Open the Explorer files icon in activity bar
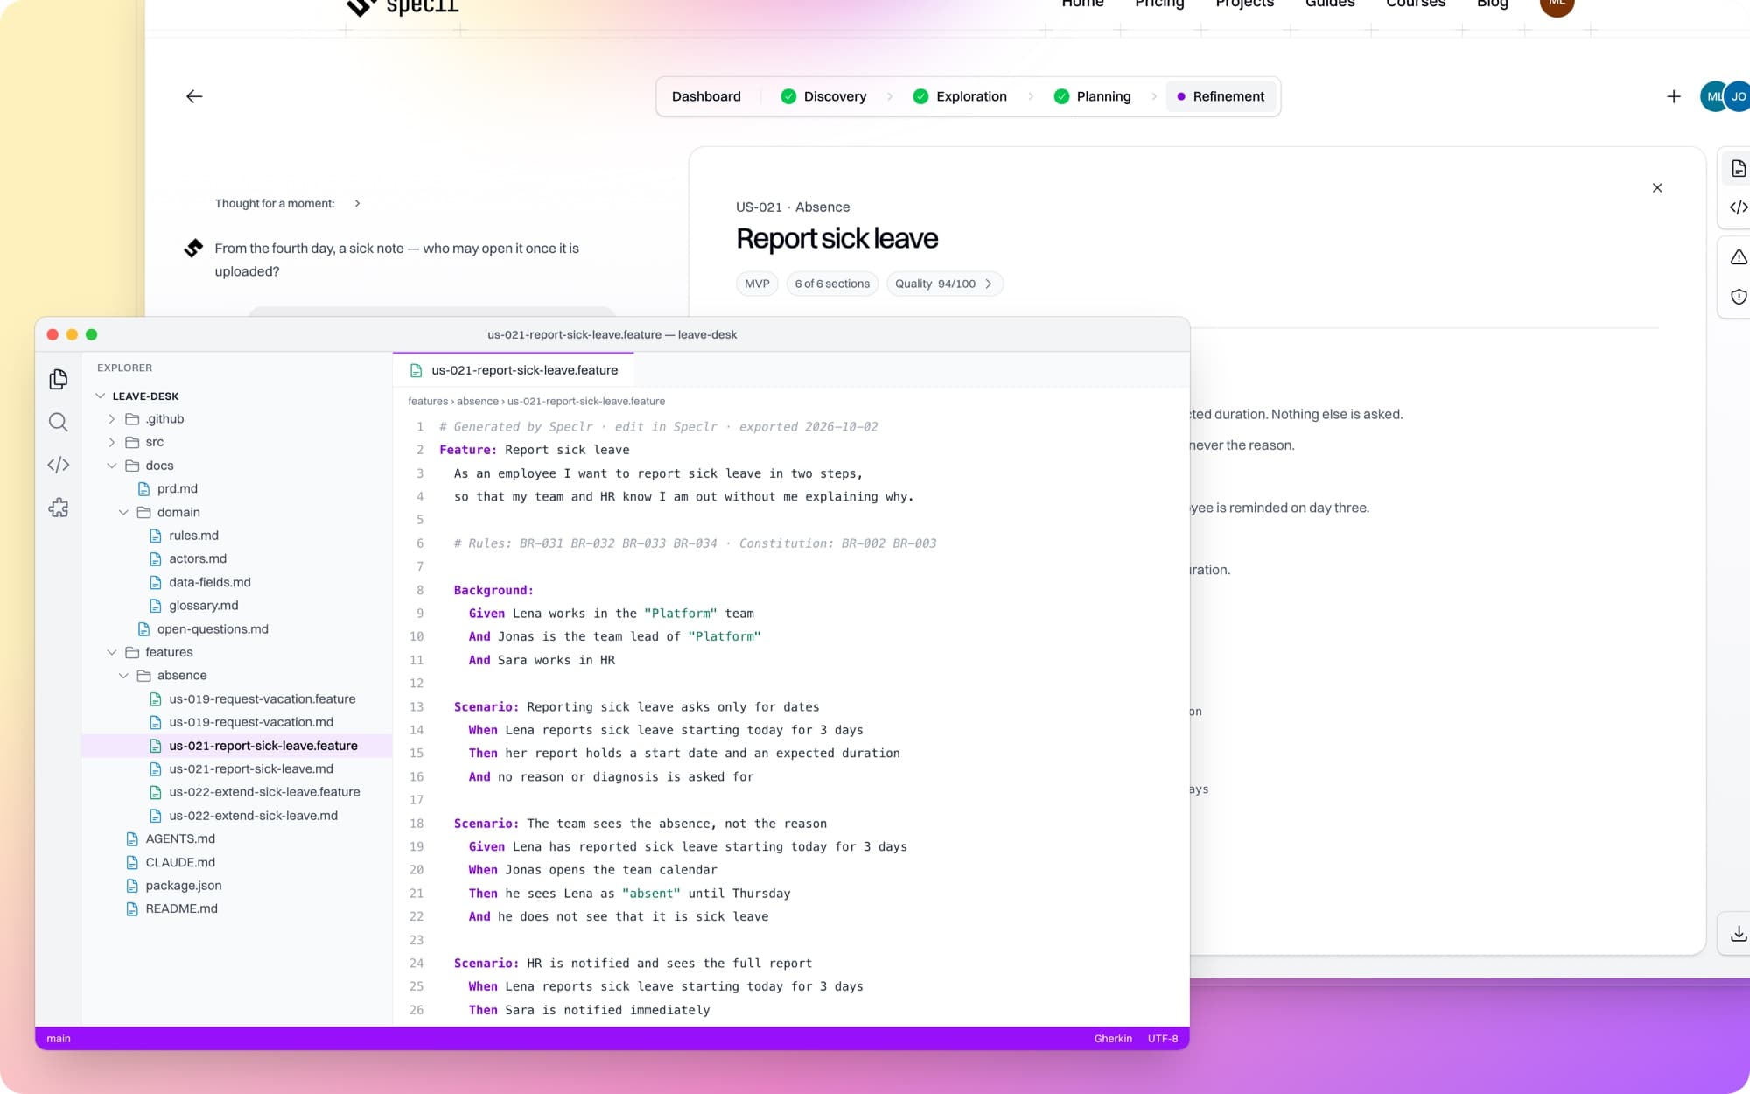The image size is (1750, 1094). click(x=59, y=379)
